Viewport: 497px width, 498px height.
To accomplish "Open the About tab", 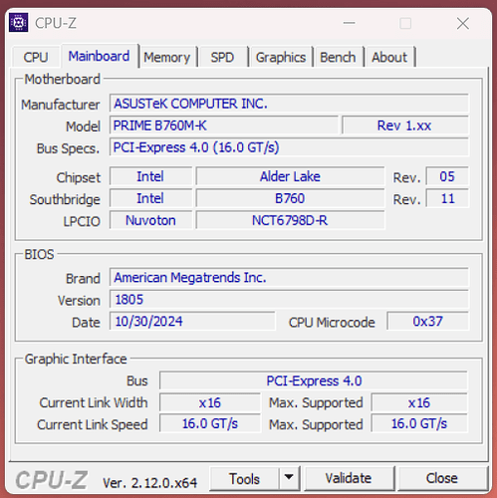I will pos(389,57).
